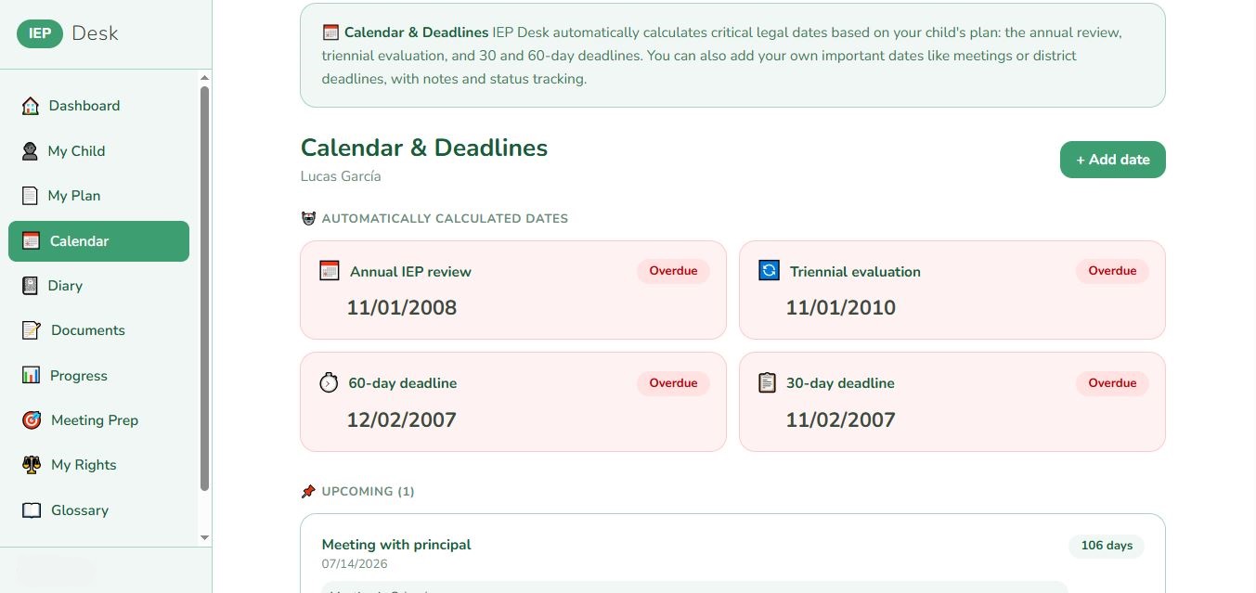Click the 30-day deadline clipboard icon

pos(768,382)
